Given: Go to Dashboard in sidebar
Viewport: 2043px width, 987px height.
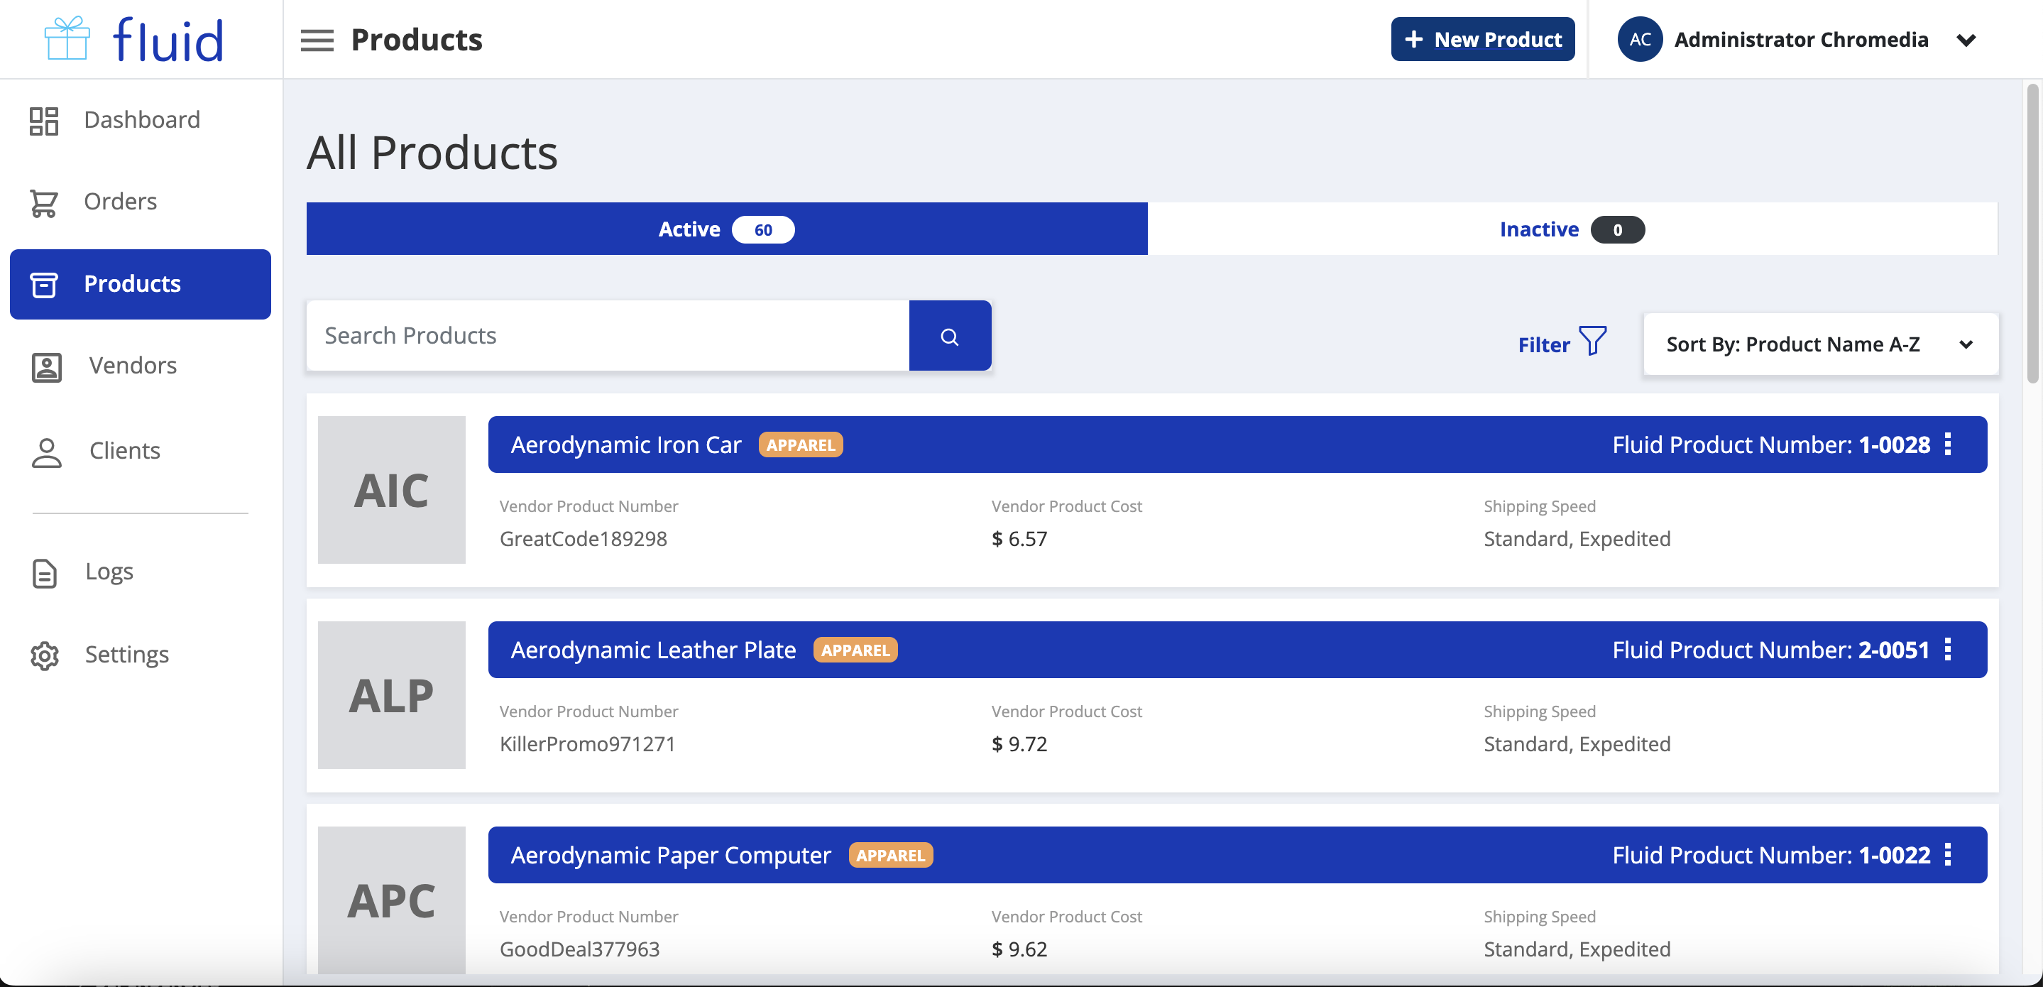Looking at the screenshot, I should (141, 120).
